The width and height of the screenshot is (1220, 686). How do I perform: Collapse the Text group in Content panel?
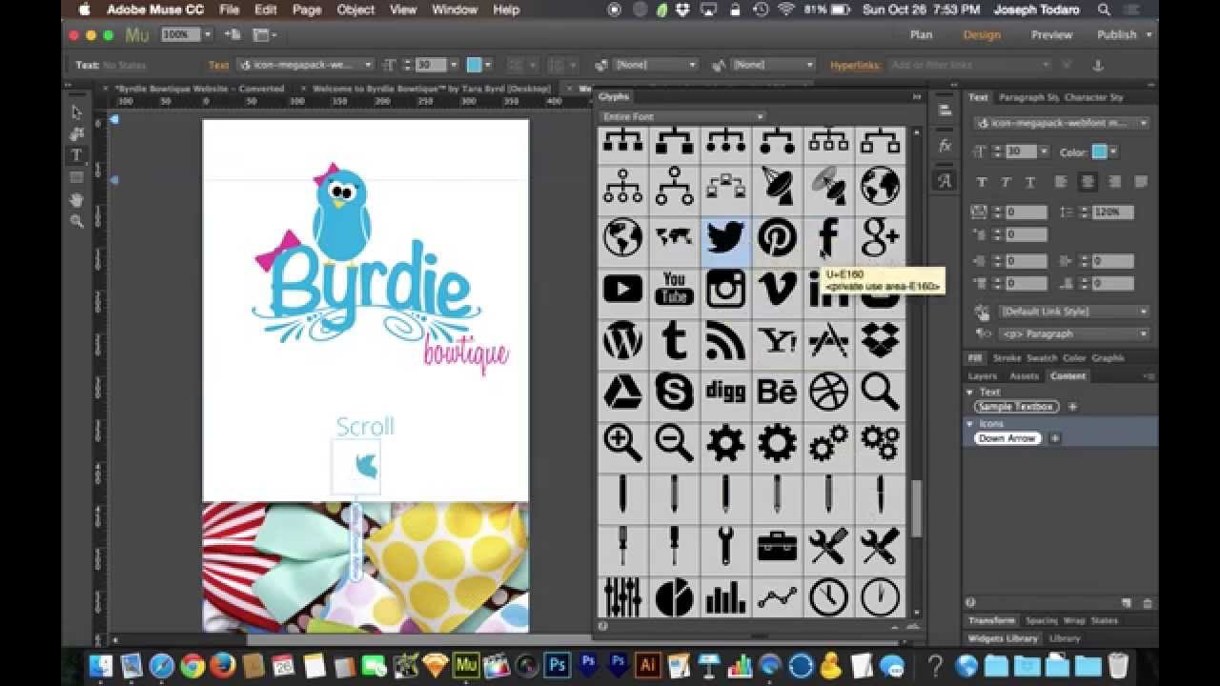pyautogui.click(x=970, y=392)
